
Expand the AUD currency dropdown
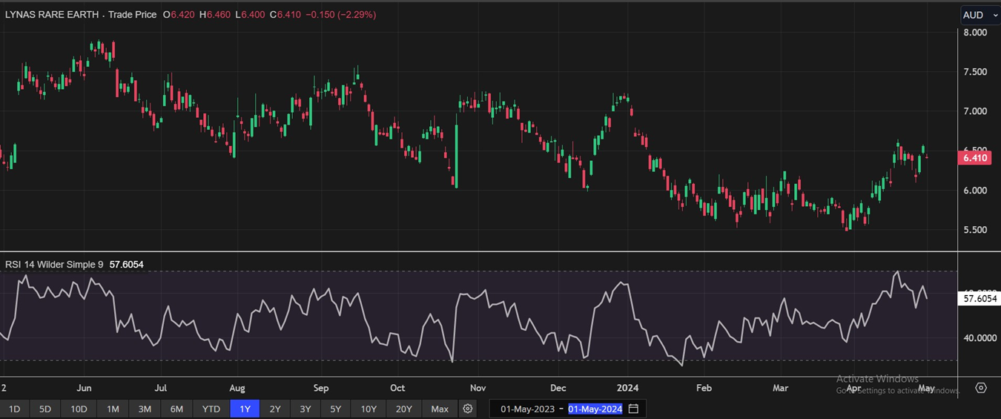tap(978, 15)
